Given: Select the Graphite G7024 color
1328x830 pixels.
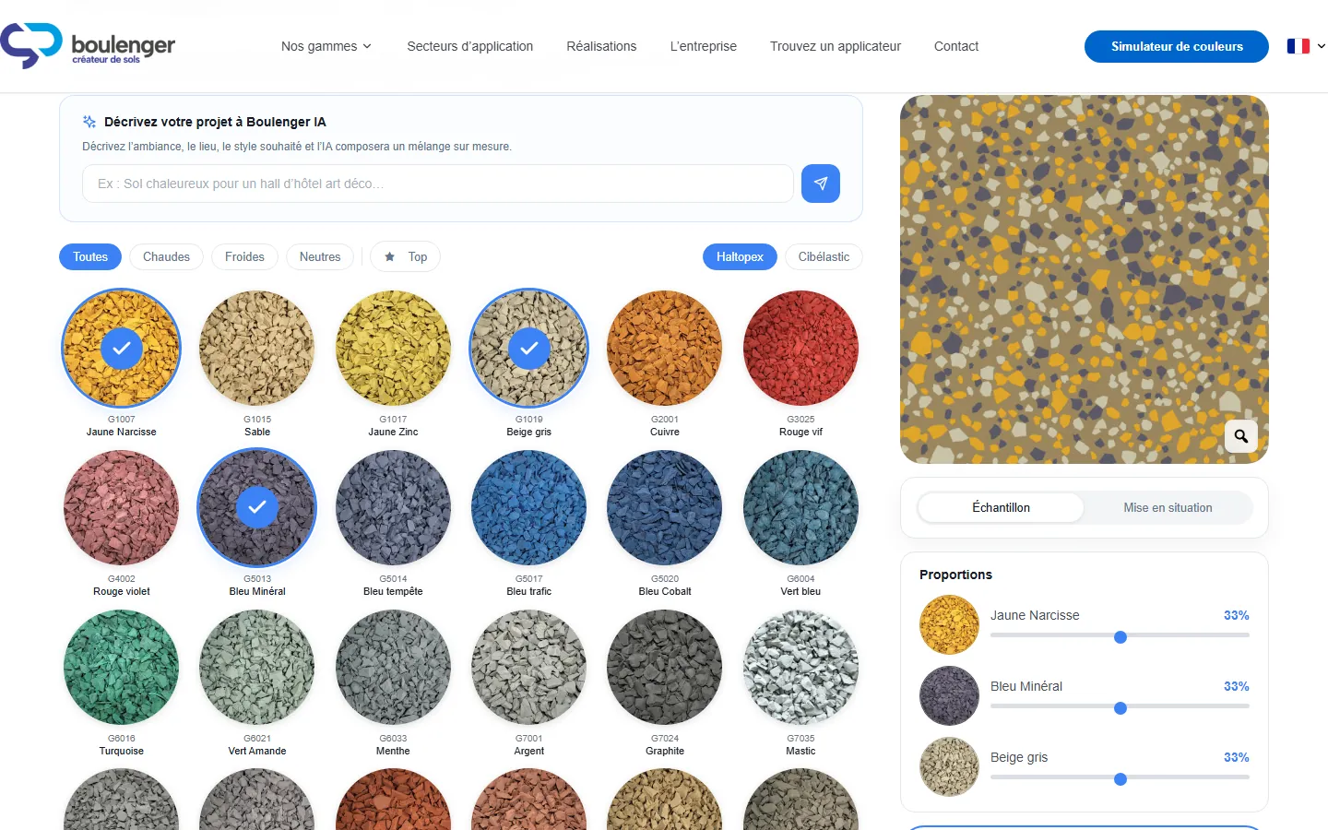Looking at the screenshot, I should point(665,668).
